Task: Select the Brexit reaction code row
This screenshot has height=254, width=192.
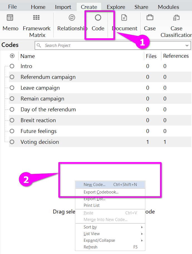Action: pyautogui.click(x=38, y=120)
